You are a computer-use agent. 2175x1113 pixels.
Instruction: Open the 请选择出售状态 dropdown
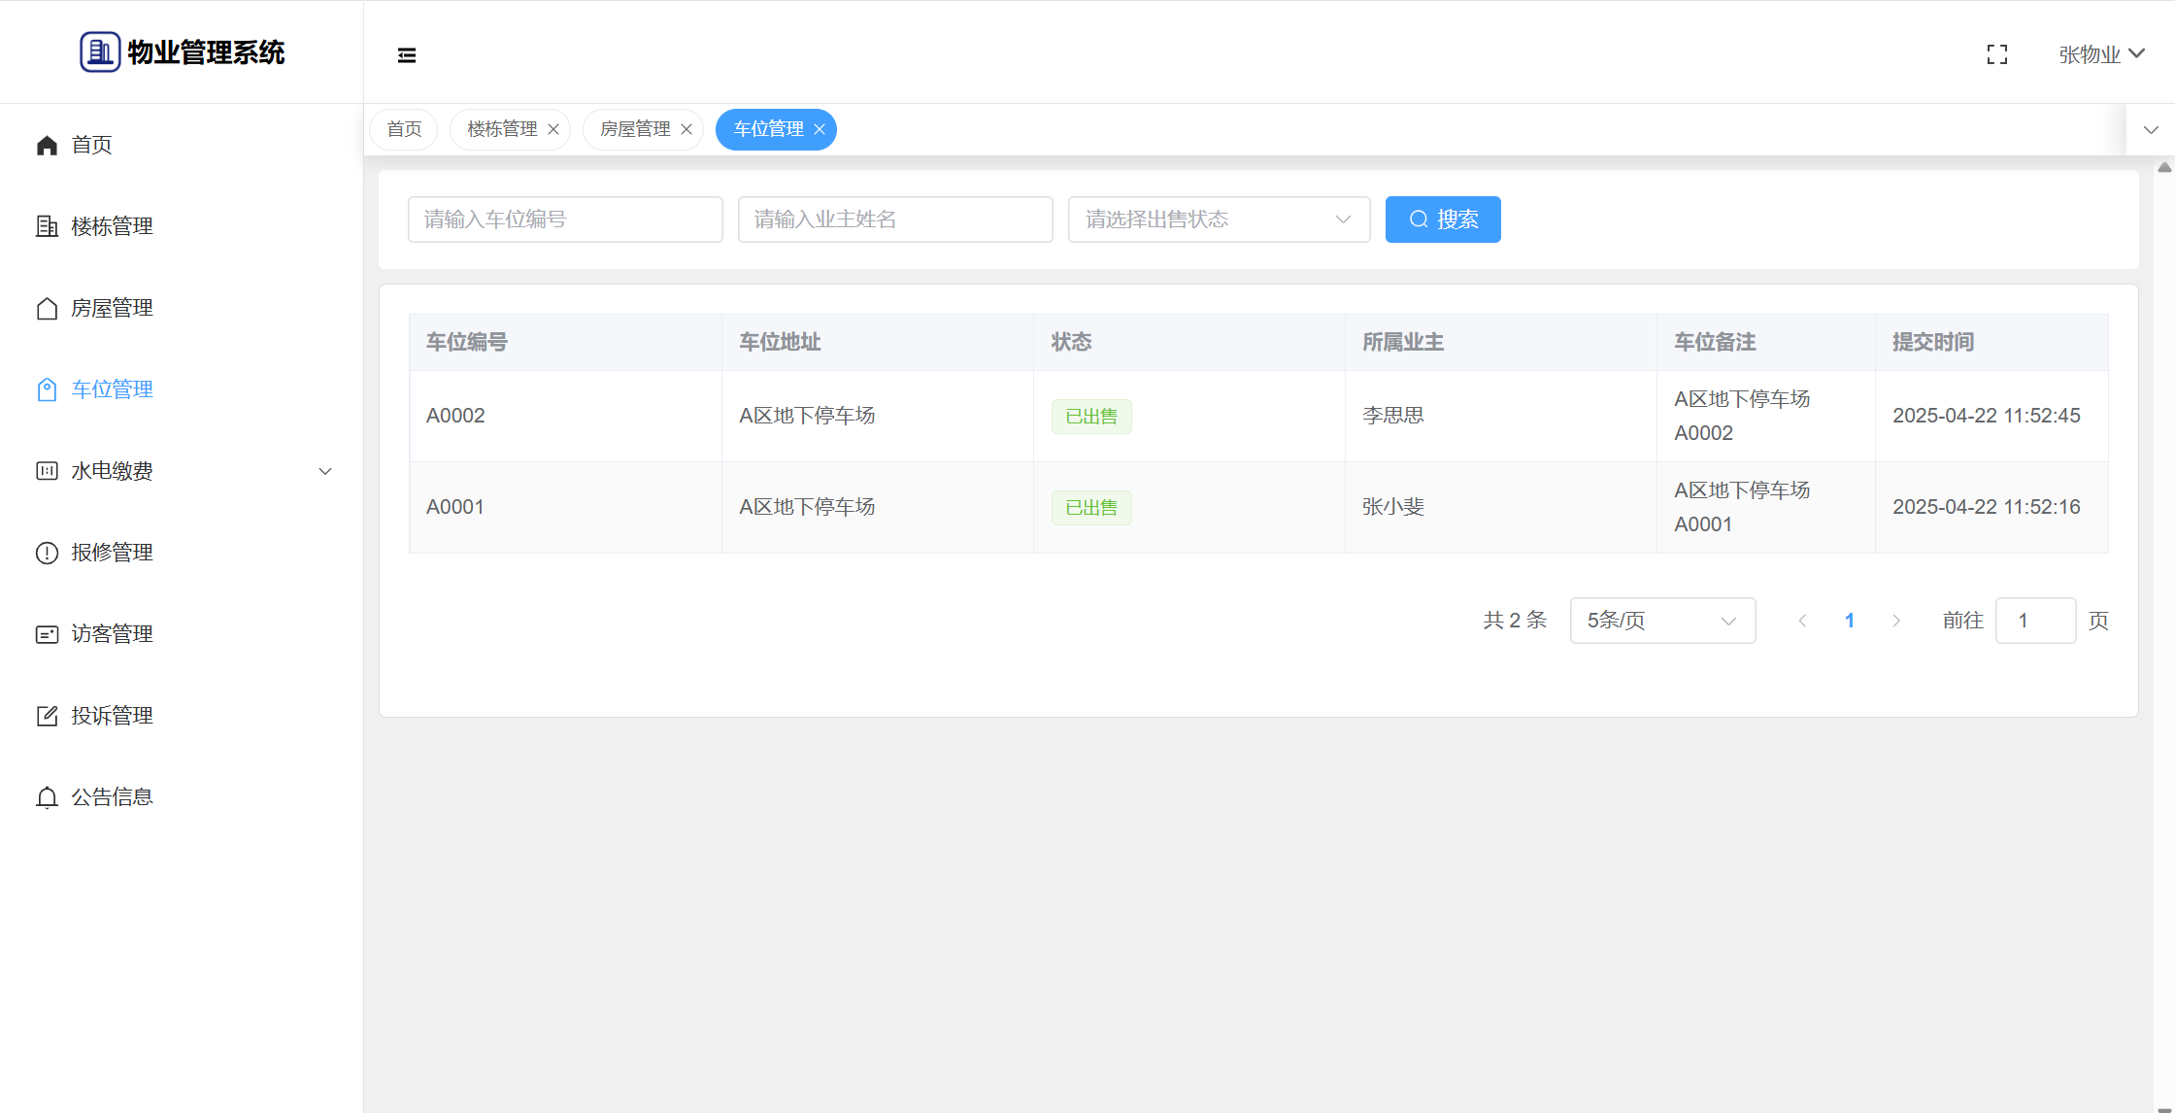pos(1218,219)
